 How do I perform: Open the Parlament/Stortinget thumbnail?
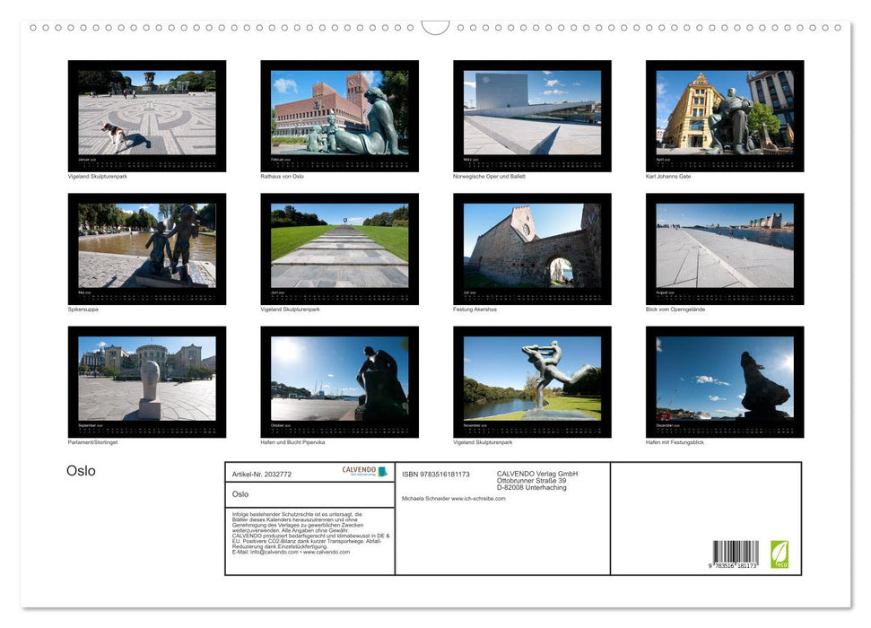pos(147,381)
